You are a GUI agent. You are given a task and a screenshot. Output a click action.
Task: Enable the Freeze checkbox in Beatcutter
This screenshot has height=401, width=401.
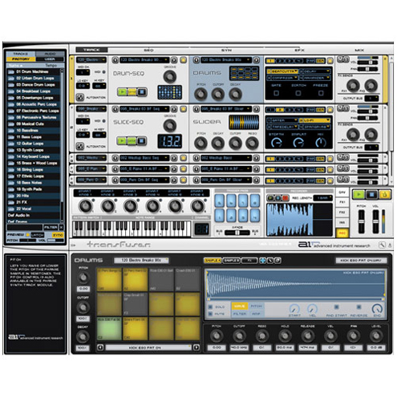coord(321,93)
